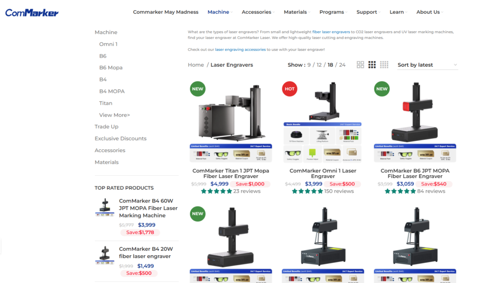The image size is (501, 283).
Task: Switch to three-column grid view icon
Action: pos(372,65)
